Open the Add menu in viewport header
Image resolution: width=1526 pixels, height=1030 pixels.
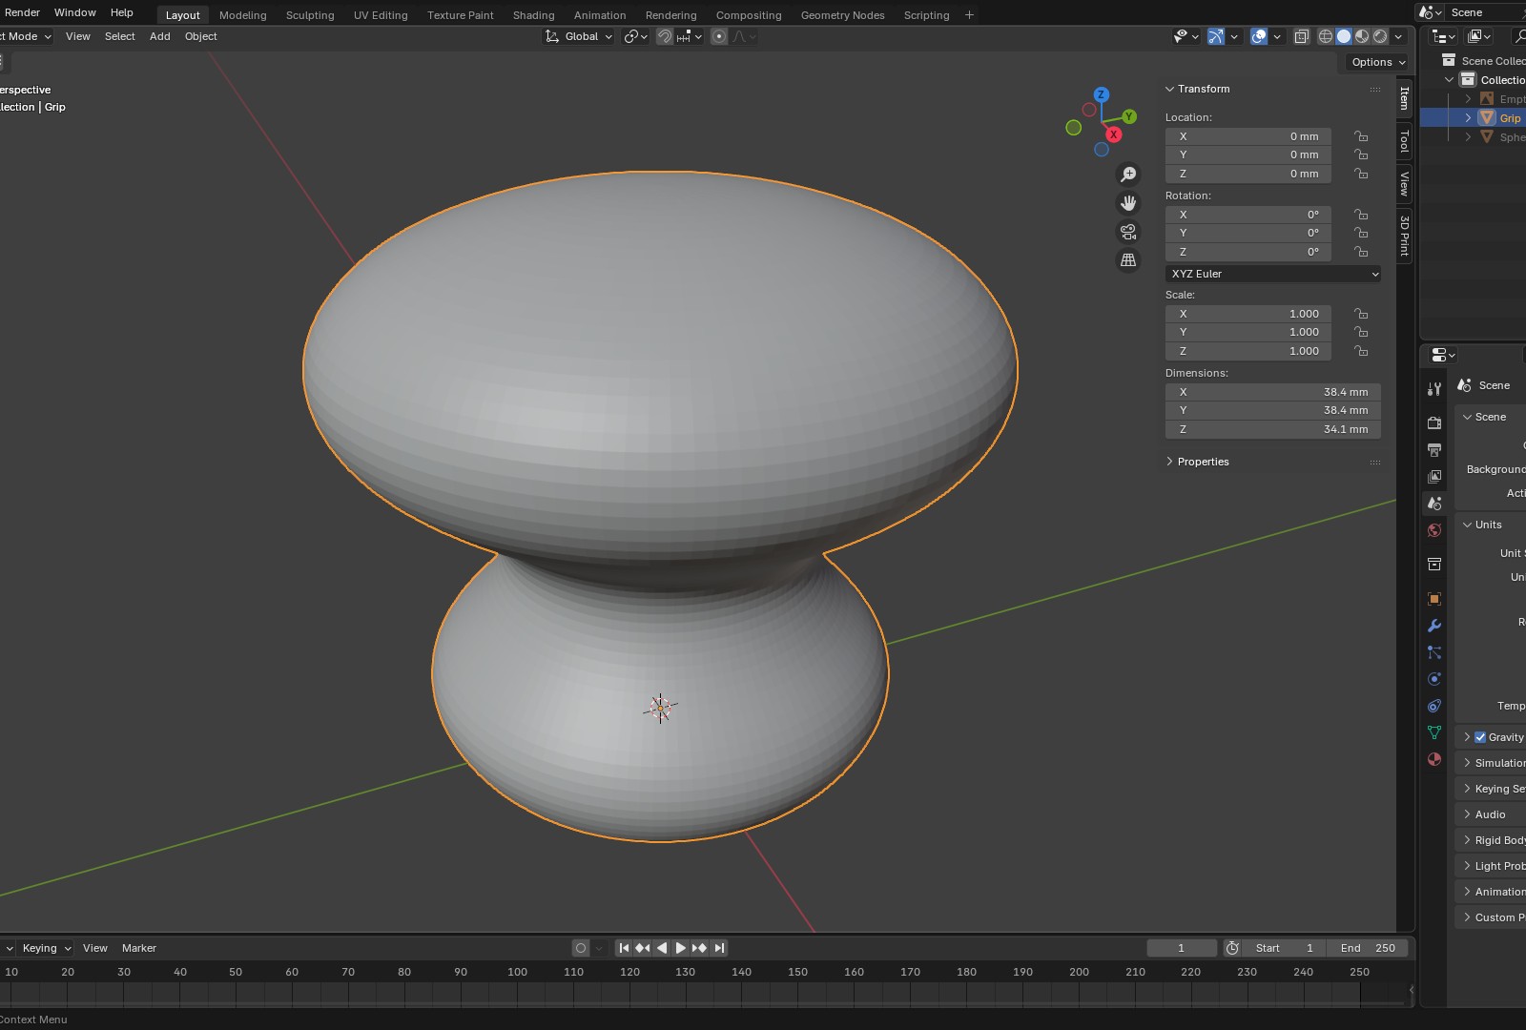159,36
